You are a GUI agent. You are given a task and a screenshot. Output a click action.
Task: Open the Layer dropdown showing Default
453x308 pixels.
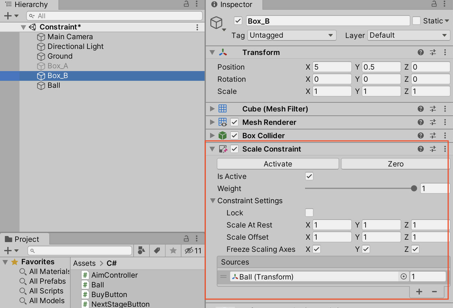(x=408, y=35)
